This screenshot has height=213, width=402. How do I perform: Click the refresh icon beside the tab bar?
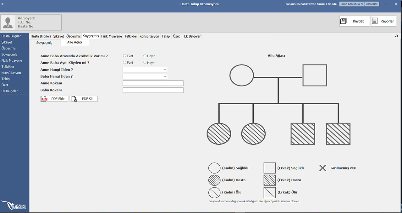(397, 36)
